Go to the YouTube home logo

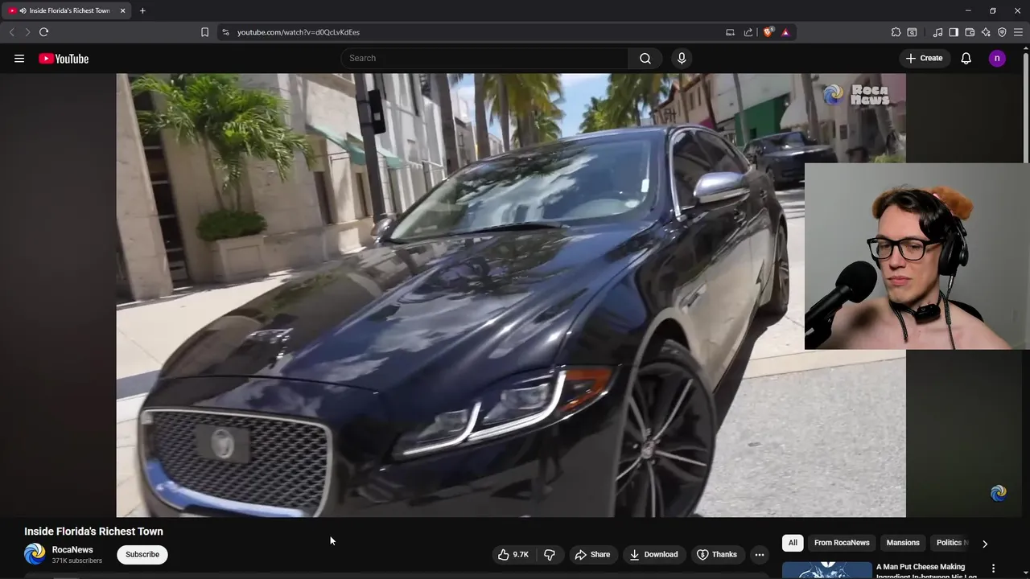pyautogui.click(x=64, y=58)
